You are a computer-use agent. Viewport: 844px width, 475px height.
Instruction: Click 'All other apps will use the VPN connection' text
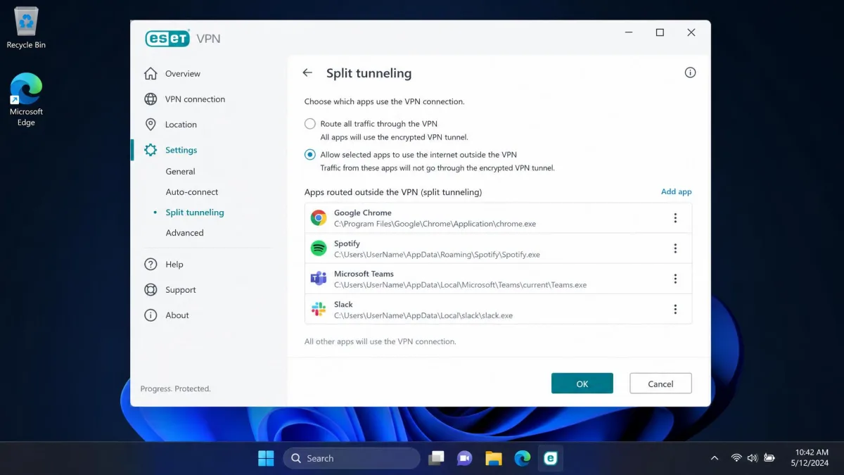point(380,341)
